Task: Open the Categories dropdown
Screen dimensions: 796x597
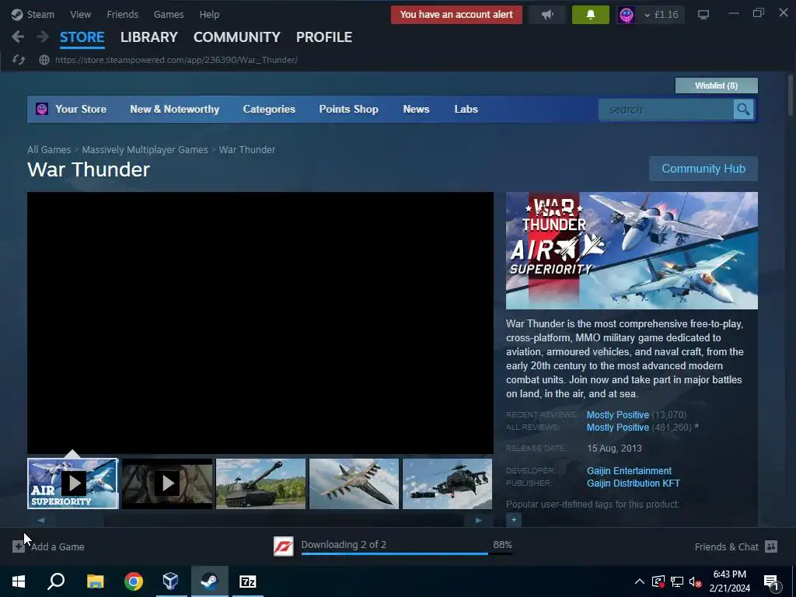Action: pos(269,109)
